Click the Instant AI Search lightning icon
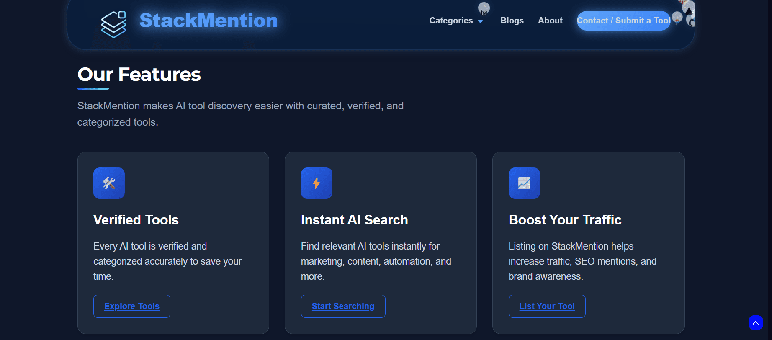This screenshot has width=772, height=340. (x=317, y=183)
